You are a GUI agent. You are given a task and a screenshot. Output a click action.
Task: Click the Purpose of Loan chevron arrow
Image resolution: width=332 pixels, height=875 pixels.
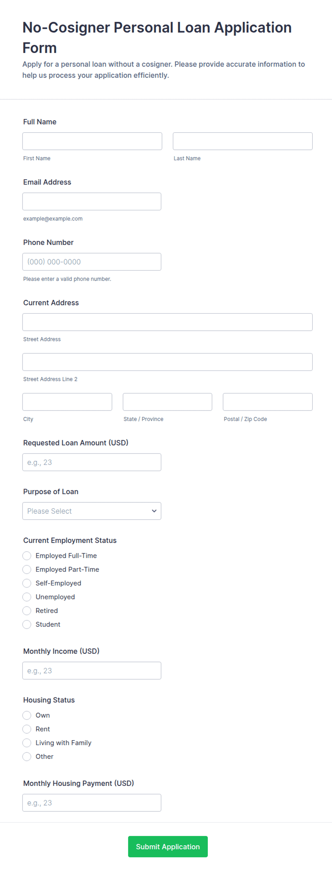(x=154, y=511)
